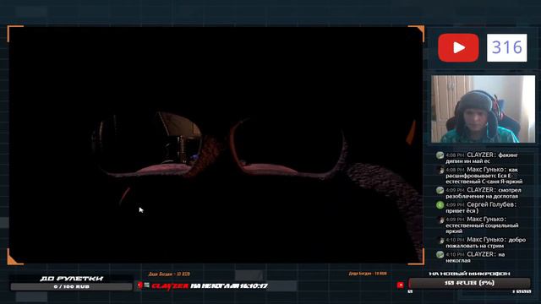Click the 'ДО РУЛЕТКИ' heading

pos(71,278)
